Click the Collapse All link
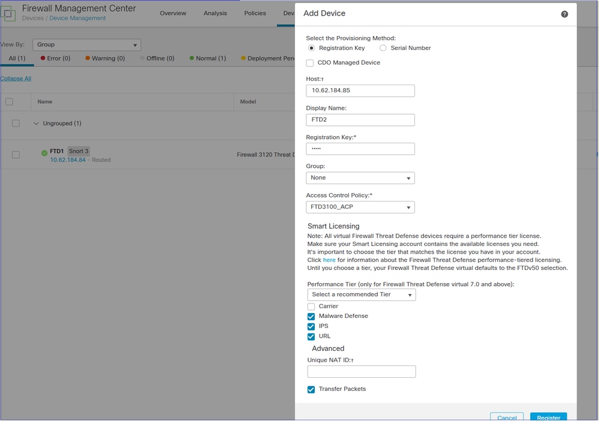 [x=16, y=79]
